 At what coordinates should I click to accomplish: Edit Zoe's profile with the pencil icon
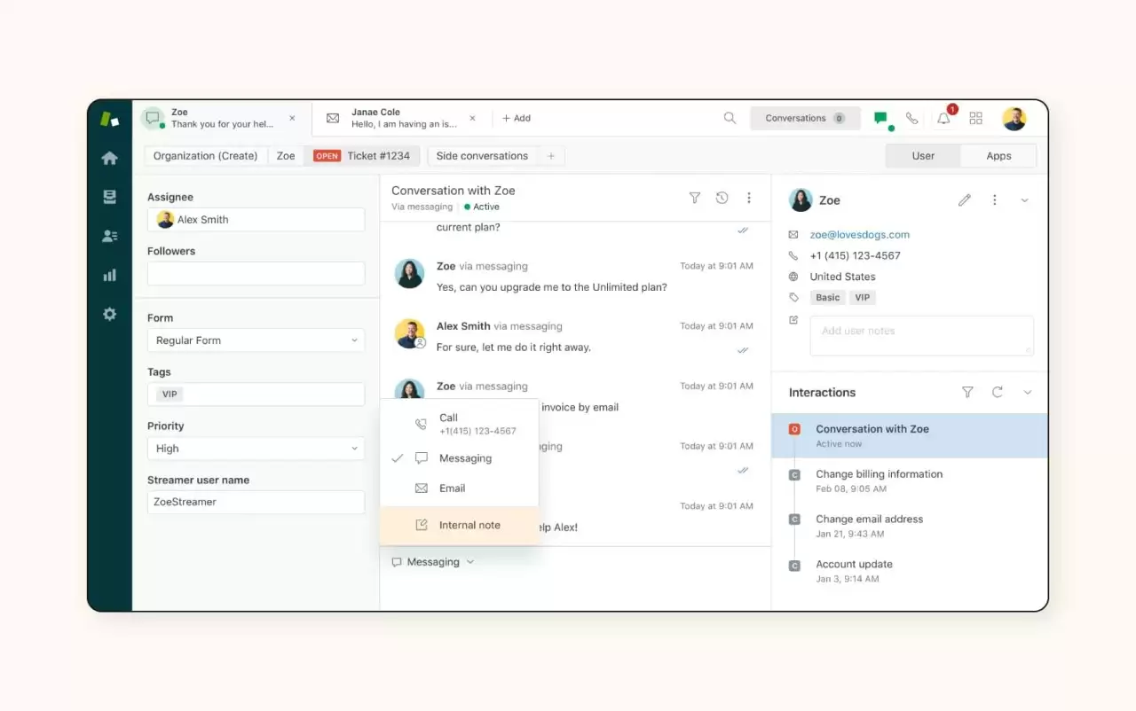(965, 200)
